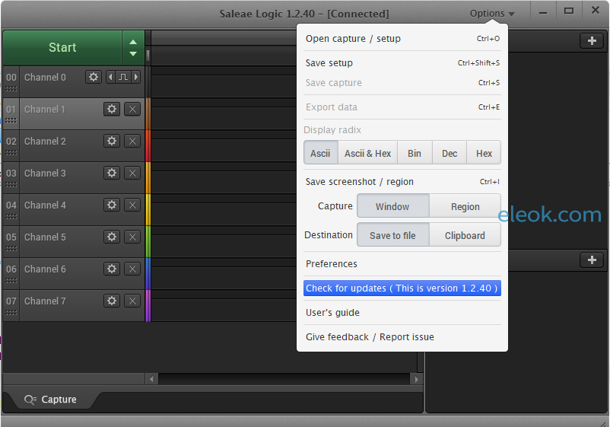Viewport: 610px width, 427px height.
Task: Click Channel 0 previous edge arrow
Action: coord(110,77)
